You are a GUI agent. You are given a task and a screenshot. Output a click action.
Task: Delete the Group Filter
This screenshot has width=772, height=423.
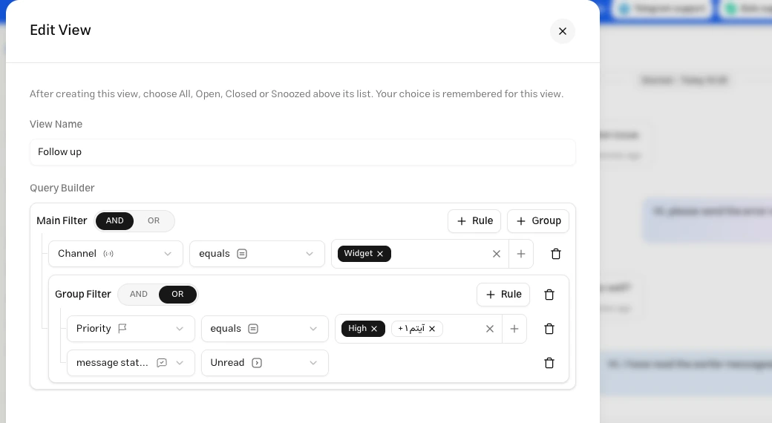(549, 295)
